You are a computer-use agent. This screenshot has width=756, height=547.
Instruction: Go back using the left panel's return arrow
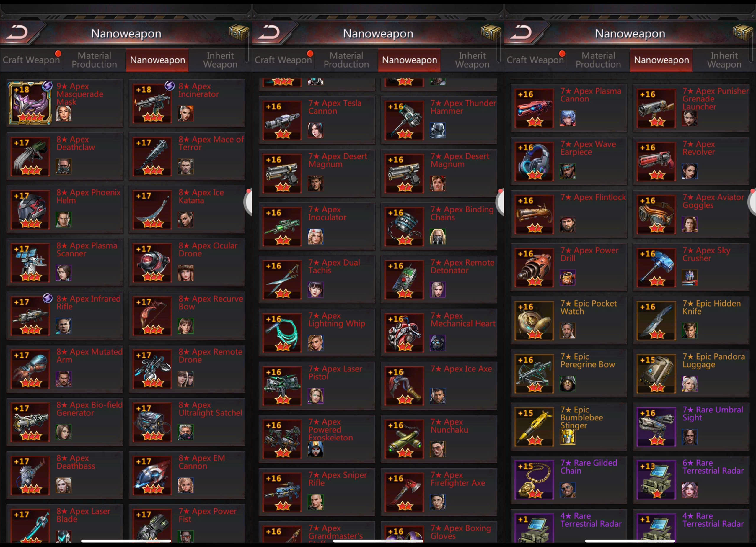tap(18, 33)
